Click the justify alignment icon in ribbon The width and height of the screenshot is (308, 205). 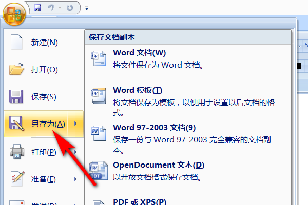[x=299, y=66]
